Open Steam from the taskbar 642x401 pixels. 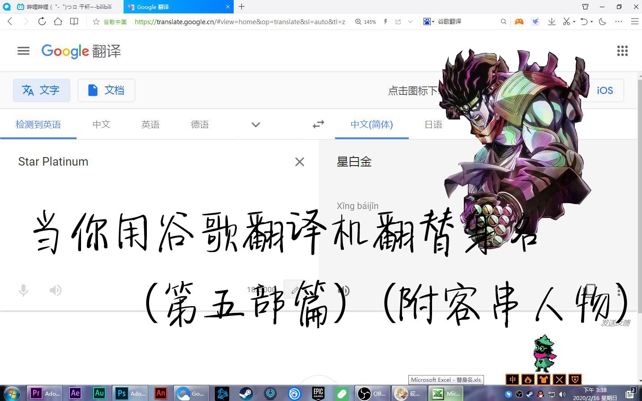click(245, 393)
